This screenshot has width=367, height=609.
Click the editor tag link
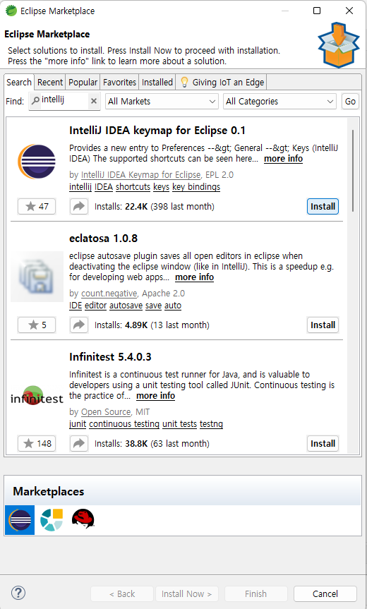[x=95, y=306]
